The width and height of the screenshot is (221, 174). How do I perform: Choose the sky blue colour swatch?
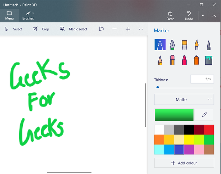(169, 150)
